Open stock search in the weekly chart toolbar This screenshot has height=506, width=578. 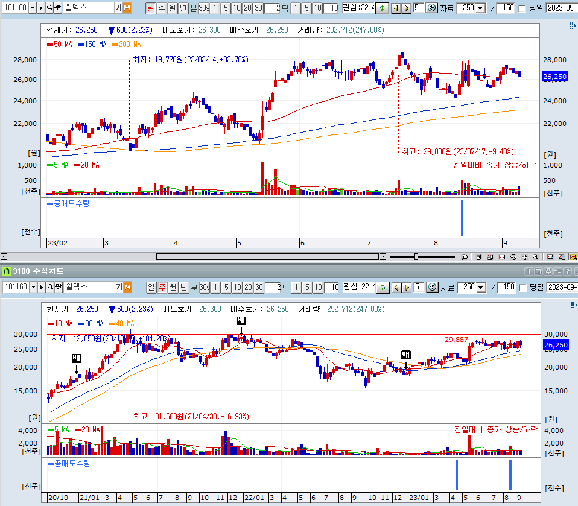(50, 287)
